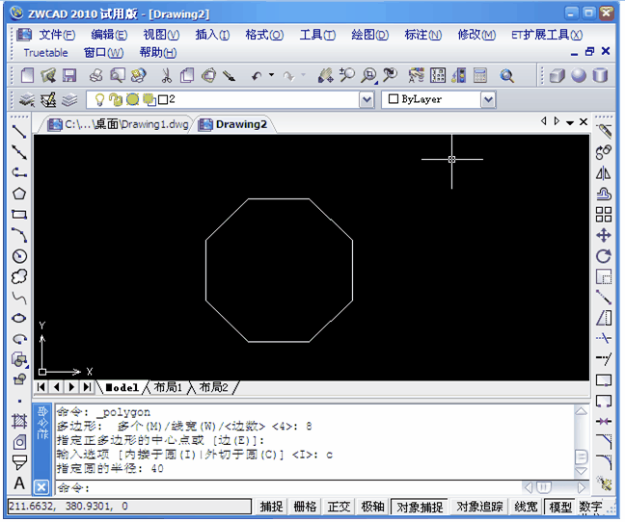Select the Rotate modify tool
Screen dimensions: 625x522
[x=604, y=256]
